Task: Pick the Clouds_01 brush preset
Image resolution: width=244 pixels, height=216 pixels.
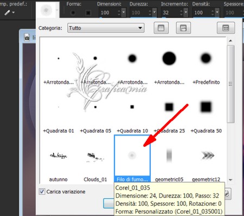Action: click(x=95, y=163)
